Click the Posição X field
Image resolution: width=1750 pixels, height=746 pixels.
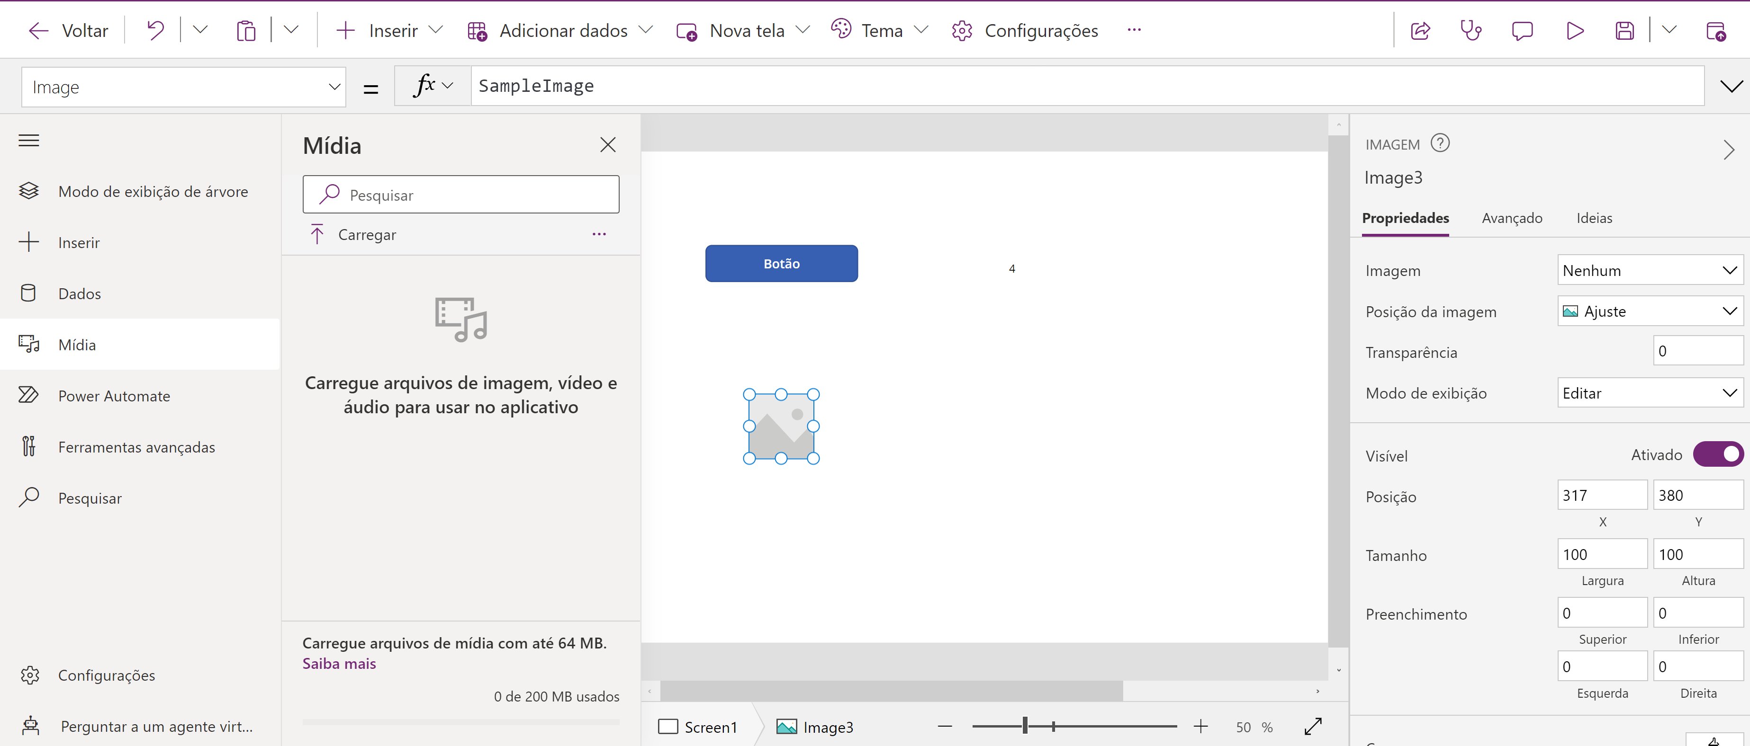coord(1602,495)
